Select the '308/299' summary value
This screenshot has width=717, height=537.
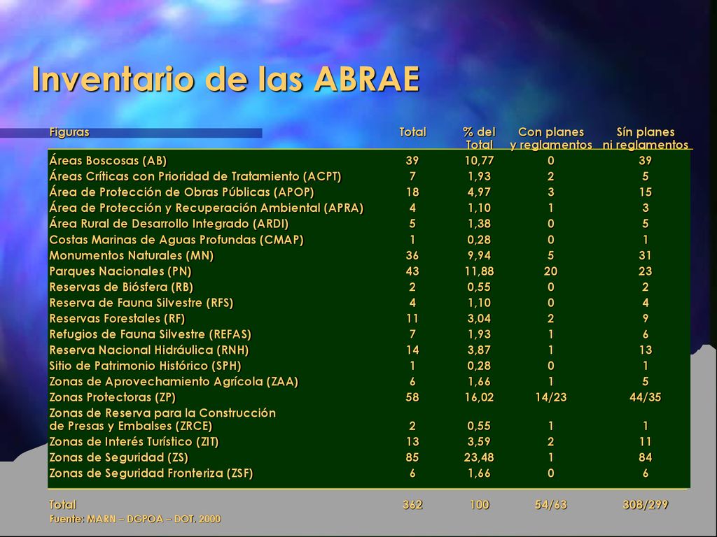[645, 505]
